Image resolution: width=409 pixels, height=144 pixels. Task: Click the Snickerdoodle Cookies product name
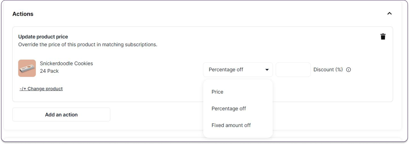66,63
